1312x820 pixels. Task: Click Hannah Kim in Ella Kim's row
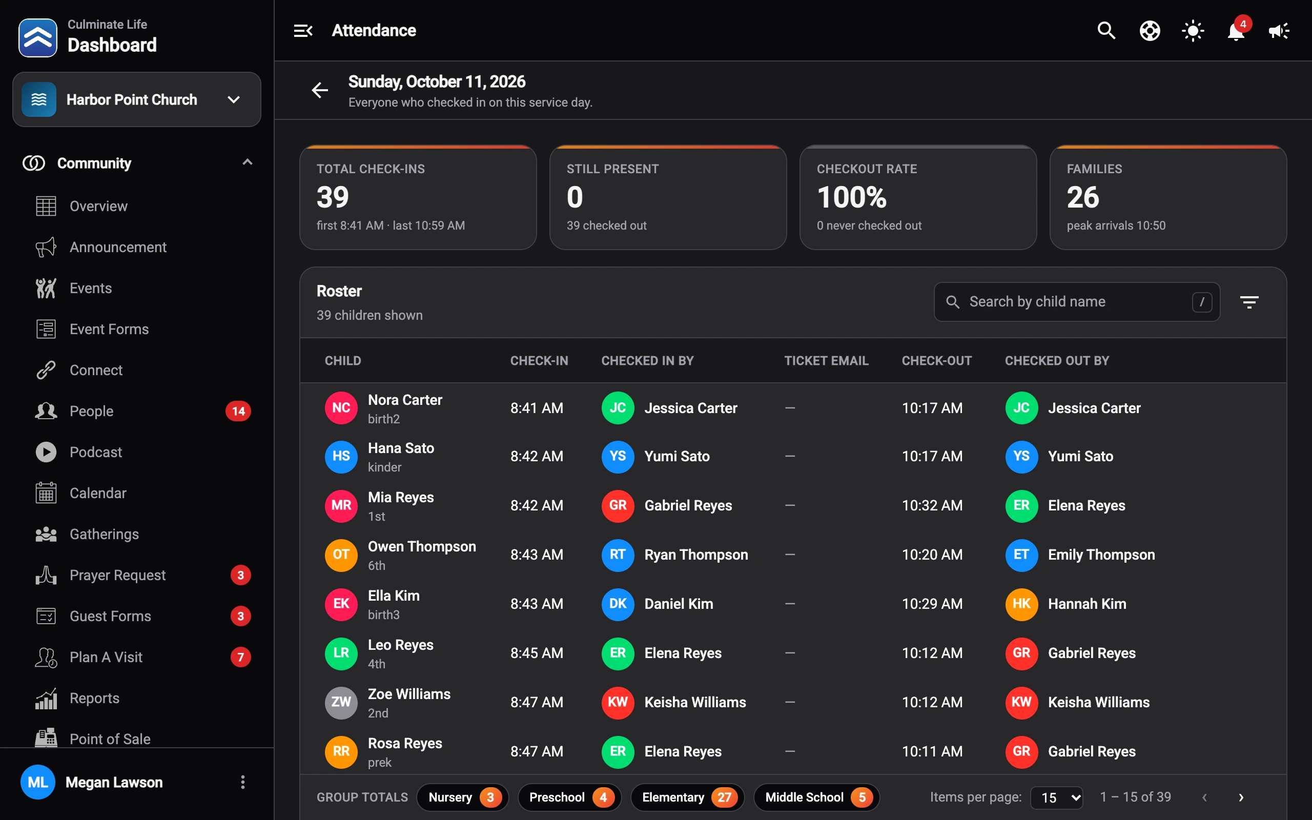pyautogui.click(x=1087, y=604)
